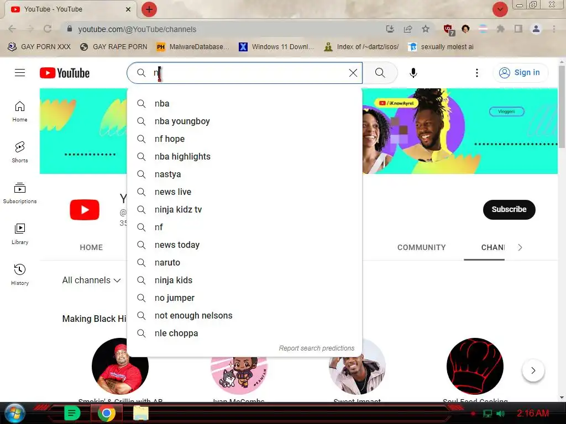This screenshot has height=424, width=566.
Task: Open Shorts in the sidebar
Action: click(x=20, y=152)
